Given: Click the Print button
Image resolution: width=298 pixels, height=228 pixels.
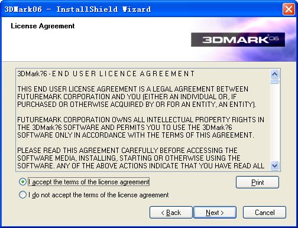Looking at the screenshot, I should pos(257,183).
